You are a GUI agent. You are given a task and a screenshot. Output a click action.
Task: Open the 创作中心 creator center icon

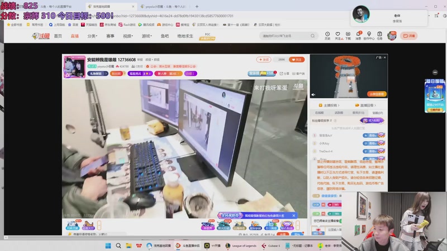pyautogui.click(x=369, y=36)
